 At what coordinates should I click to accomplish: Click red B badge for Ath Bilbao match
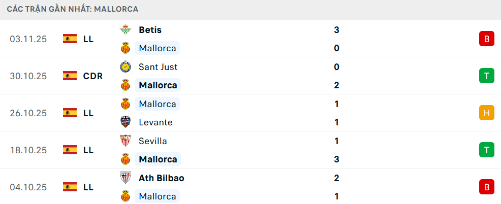coord(486,187)
